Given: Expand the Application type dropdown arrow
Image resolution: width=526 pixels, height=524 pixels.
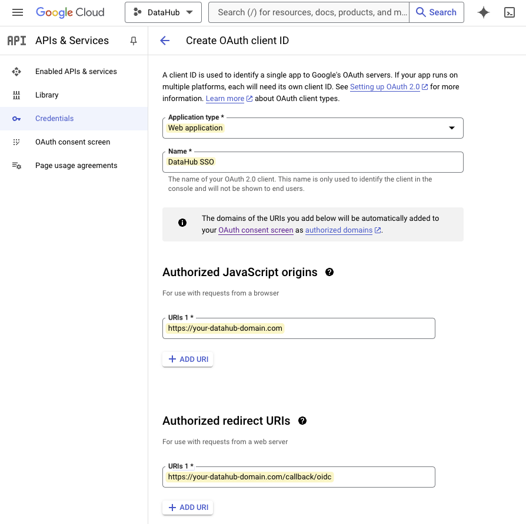Looking at the screenshot, I should pos(452,127).
